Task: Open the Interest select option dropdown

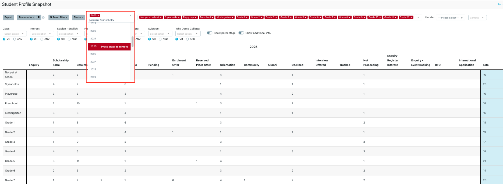Action: point(42,34)
